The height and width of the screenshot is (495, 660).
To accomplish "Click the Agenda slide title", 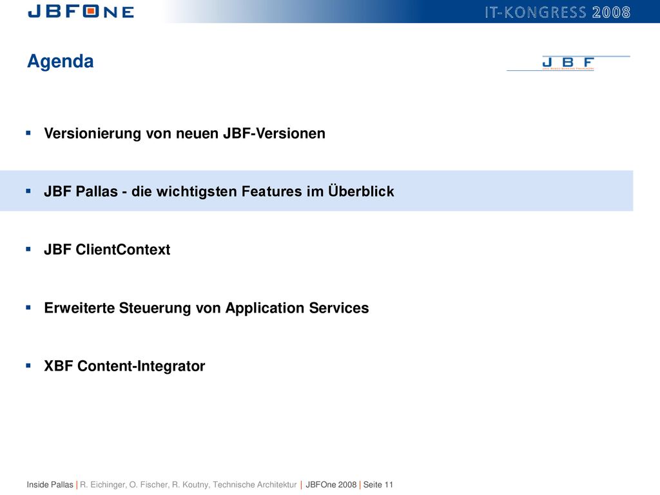I will [60, 61].
